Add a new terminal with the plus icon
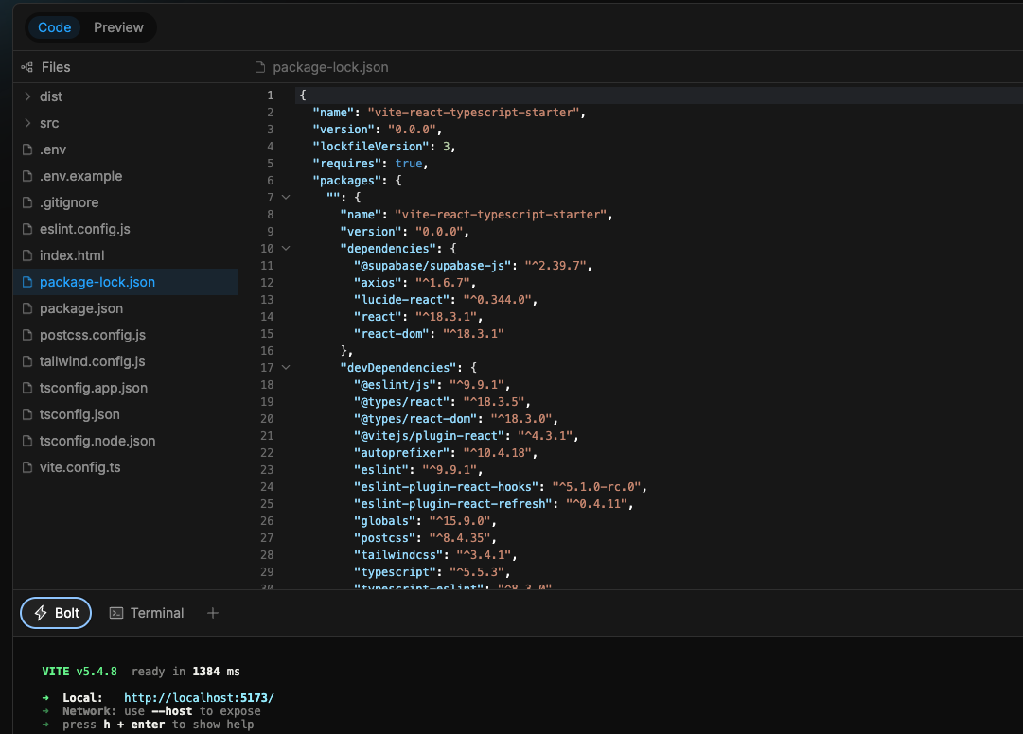The height and width of the screenshot is (734, 1023). 213,613
